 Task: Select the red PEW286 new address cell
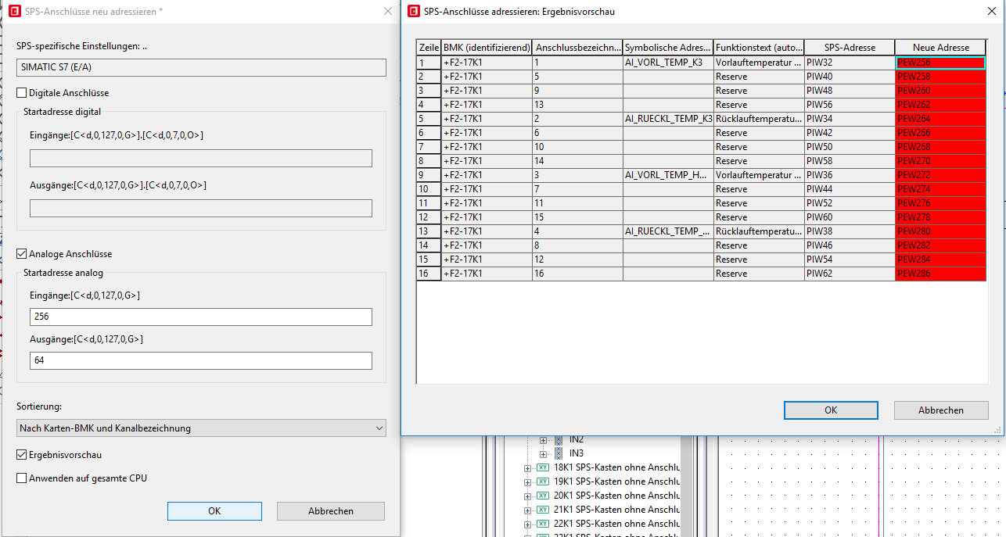pos(940,274)
